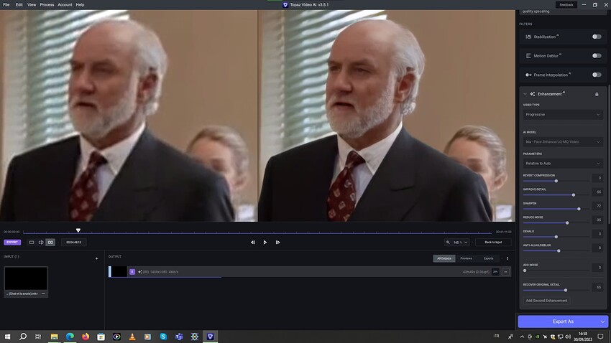Click Add Second Enhancement button
This screenshot has height=343, width=611.
click(x=546, y=301)
